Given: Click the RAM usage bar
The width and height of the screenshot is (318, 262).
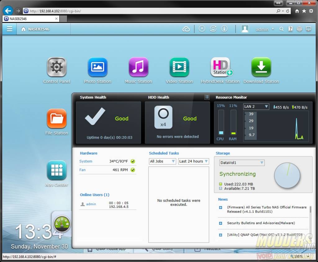Looking at the screenshot, I should [234, 122].
